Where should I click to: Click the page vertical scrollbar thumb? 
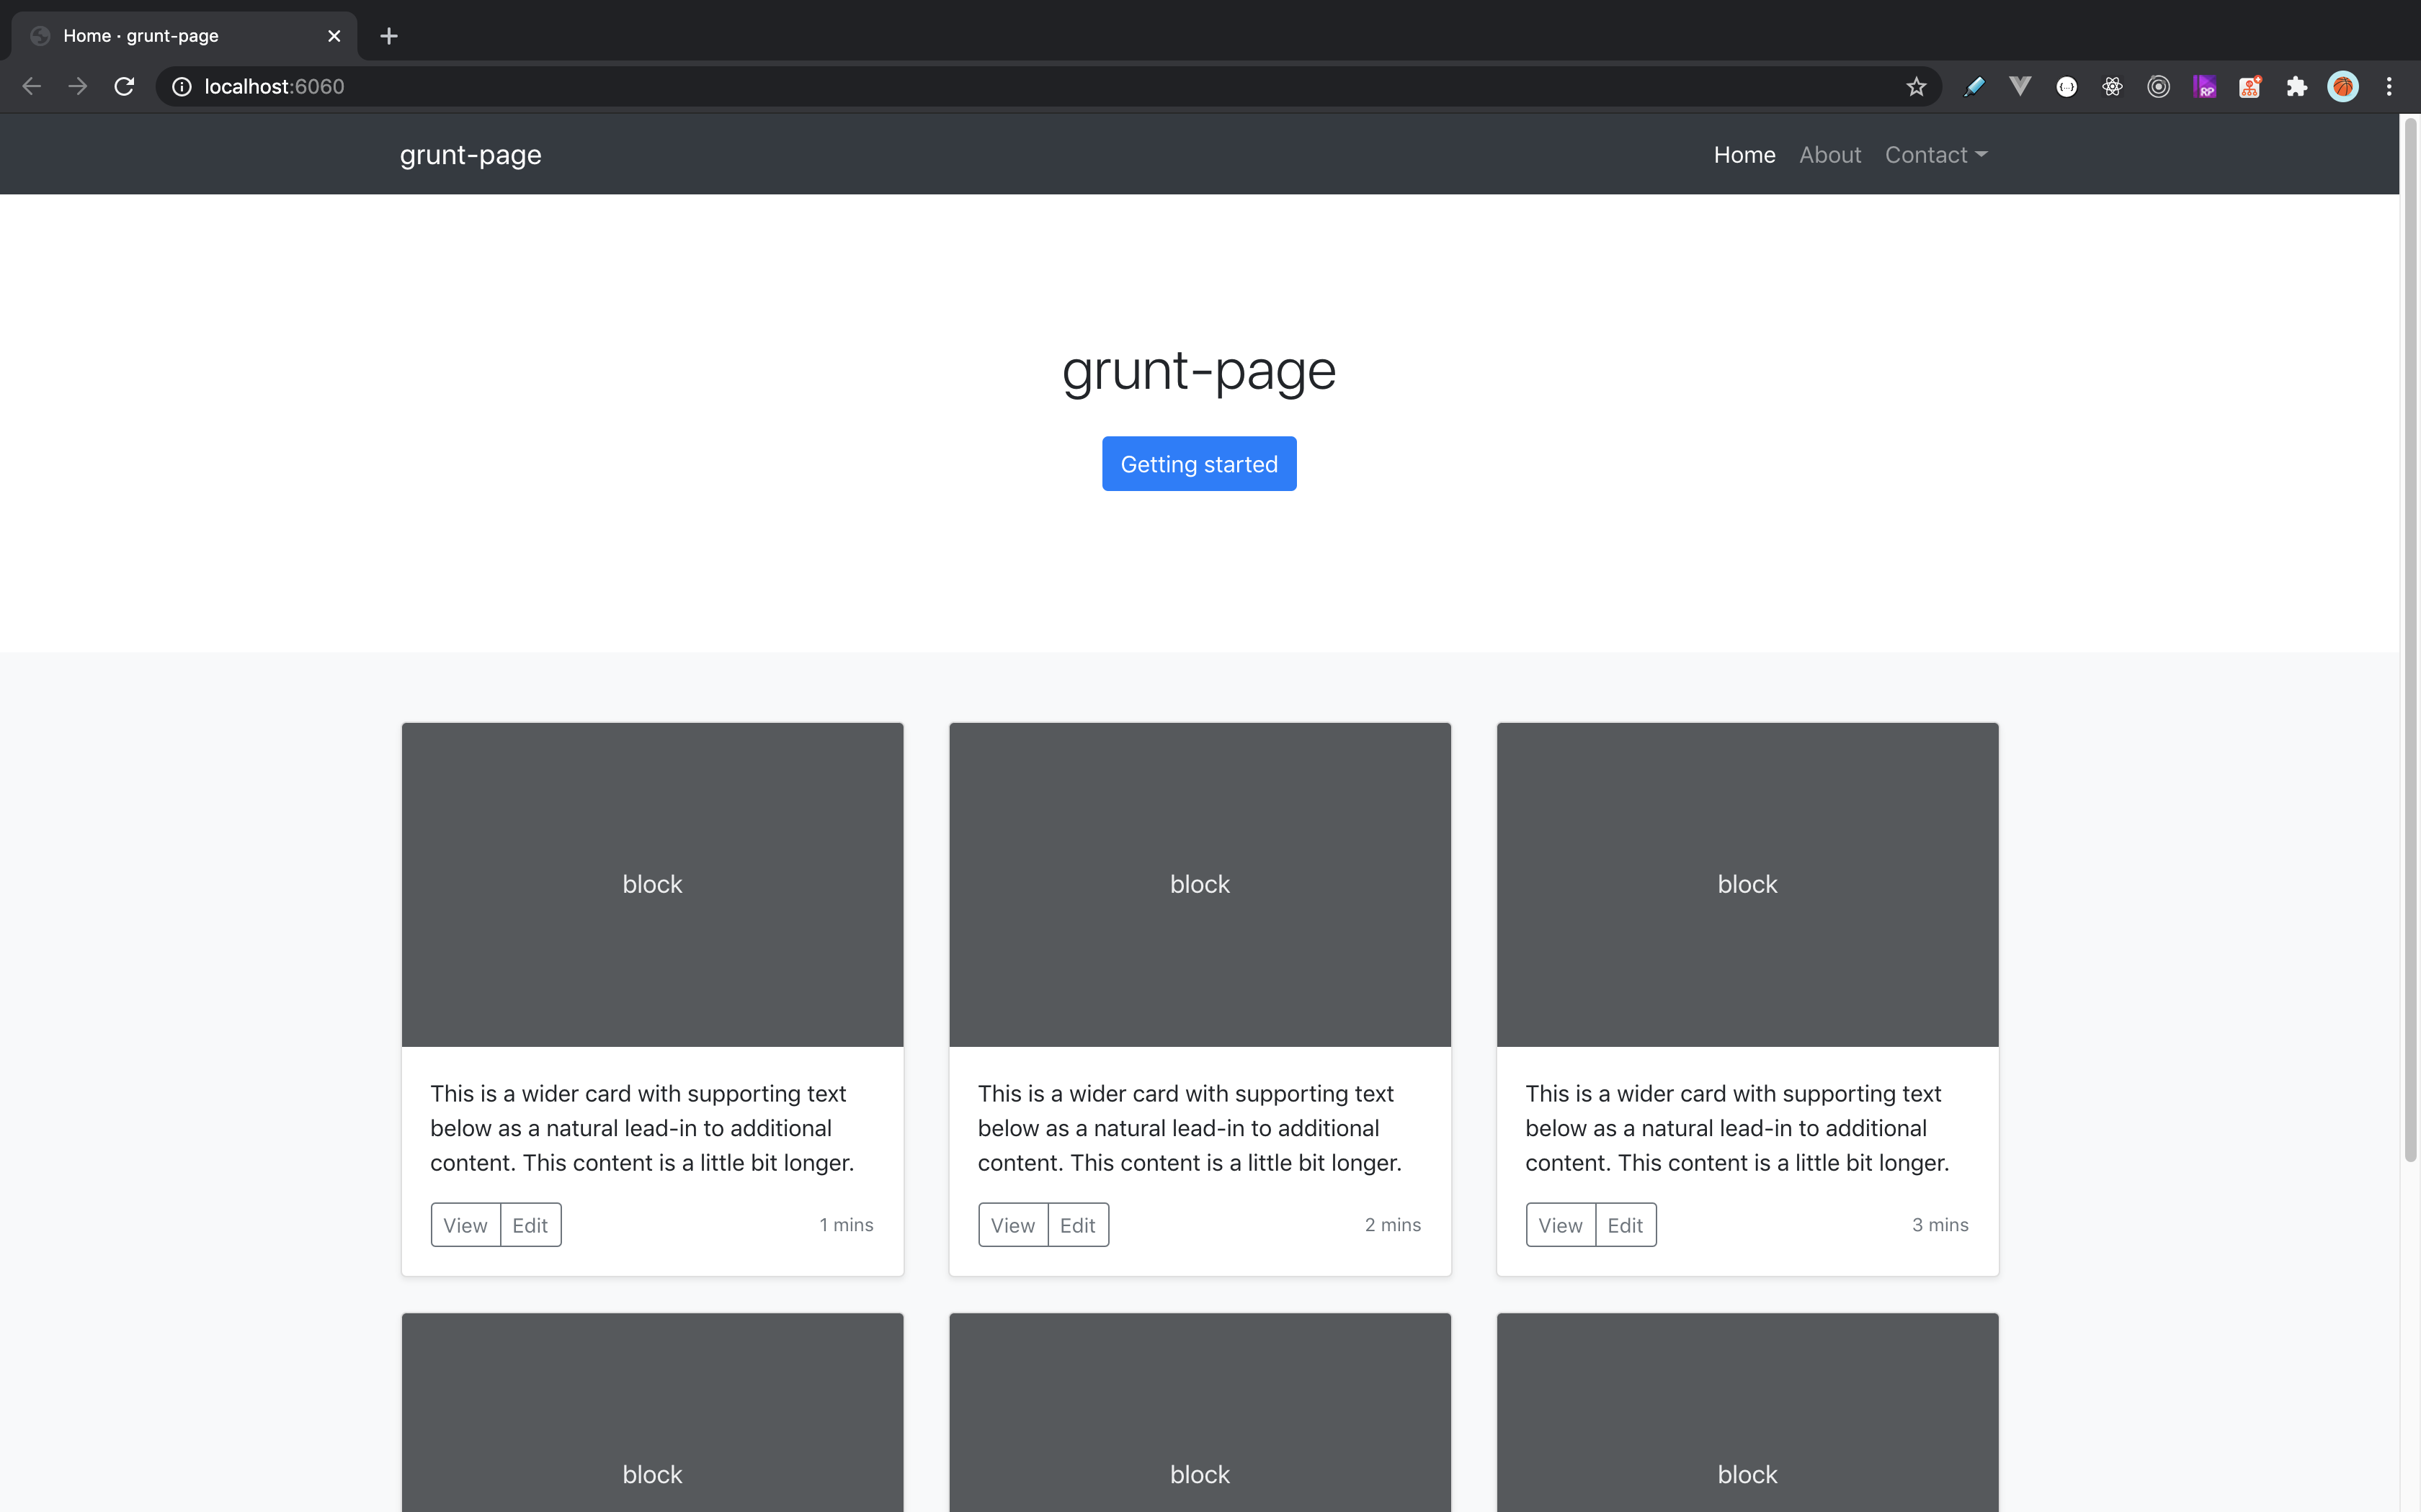tap(2410, 640)
